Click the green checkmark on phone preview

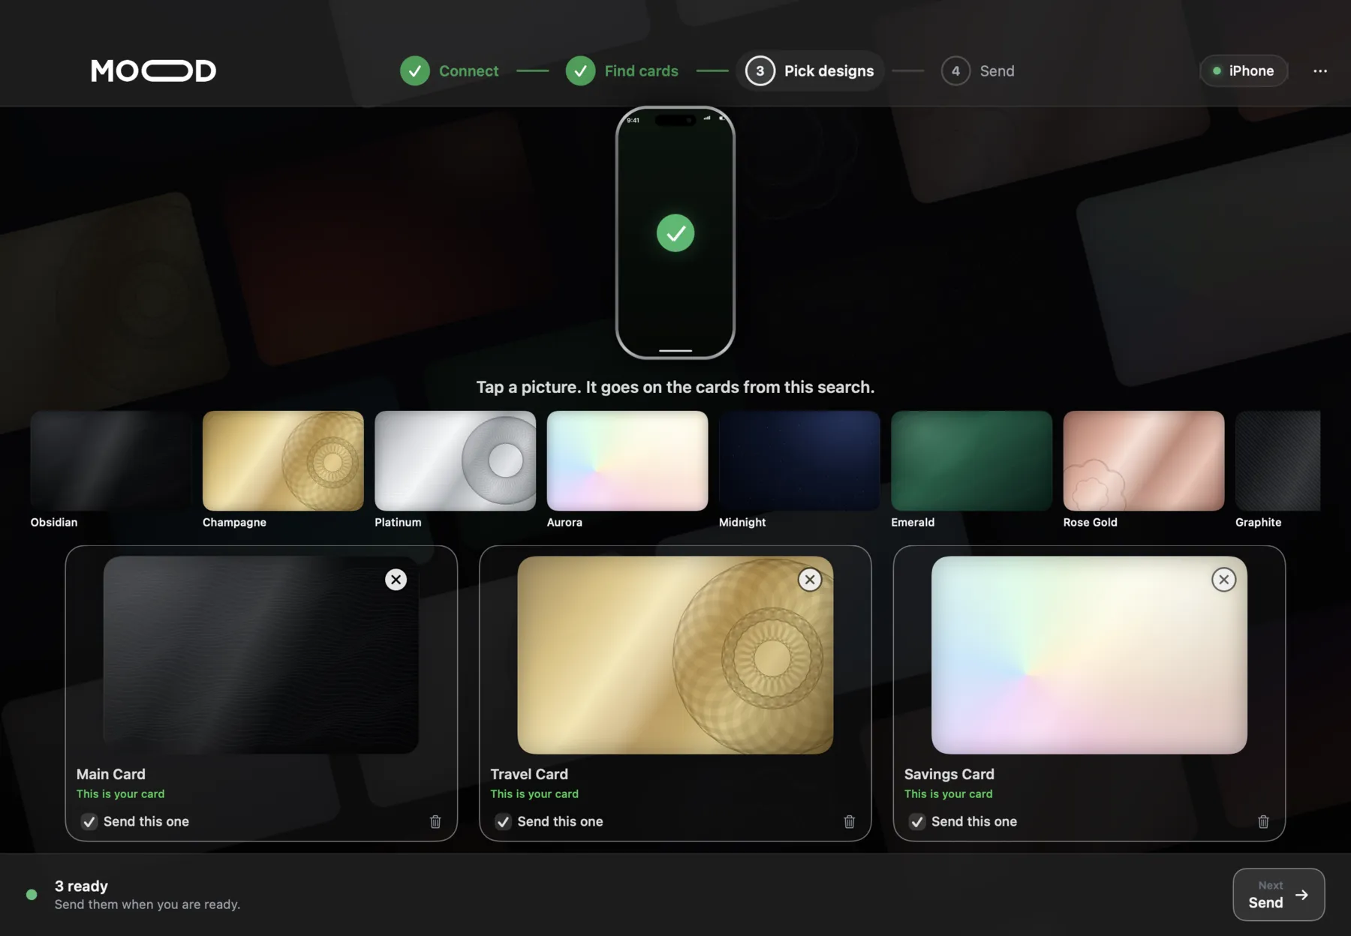[675, 232]
